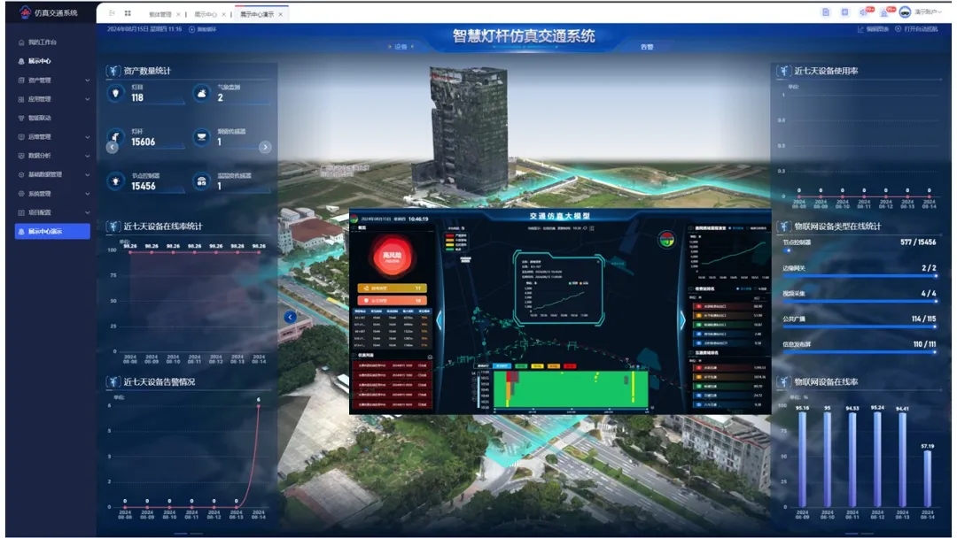The width and height of the screenshot is (957, 538).
Task: Click the 公共广播 online progress bar
Action: click(x=857, y=327)
